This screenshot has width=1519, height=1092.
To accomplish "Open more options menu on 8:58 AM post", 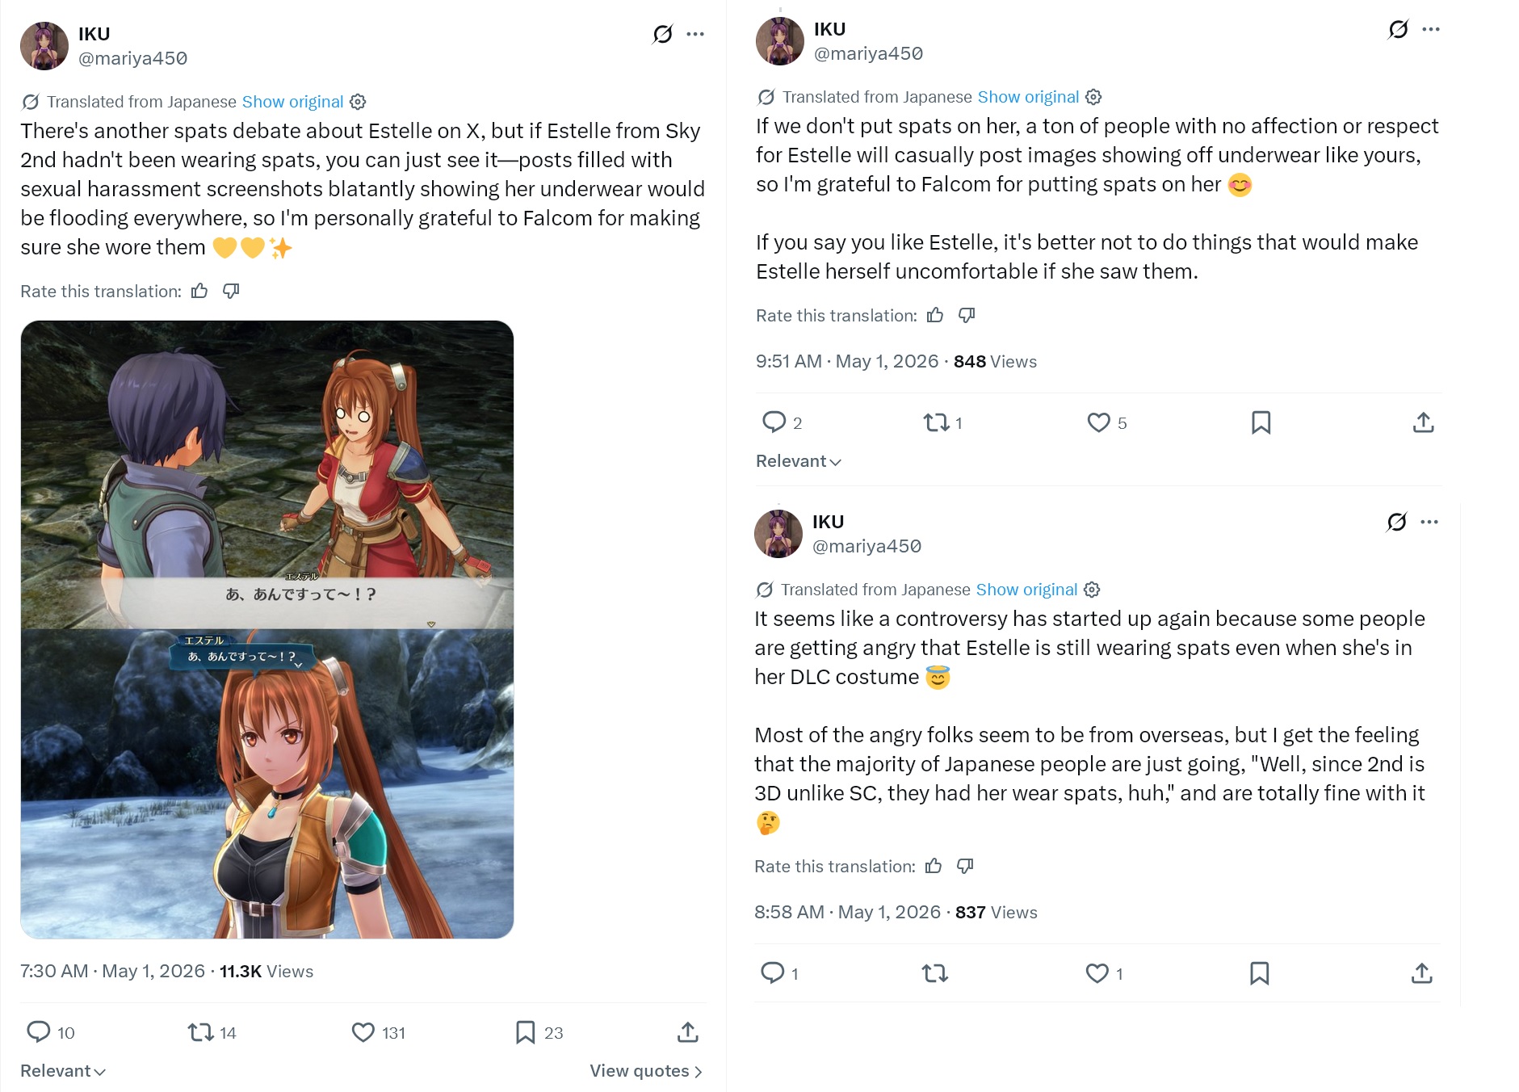I will click(x=1429, y=522).
